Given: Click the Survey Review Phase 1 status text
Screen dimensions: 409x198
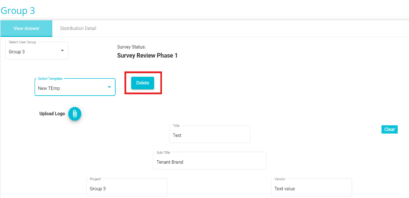Looking at the screenshot, I should (147, 56).
